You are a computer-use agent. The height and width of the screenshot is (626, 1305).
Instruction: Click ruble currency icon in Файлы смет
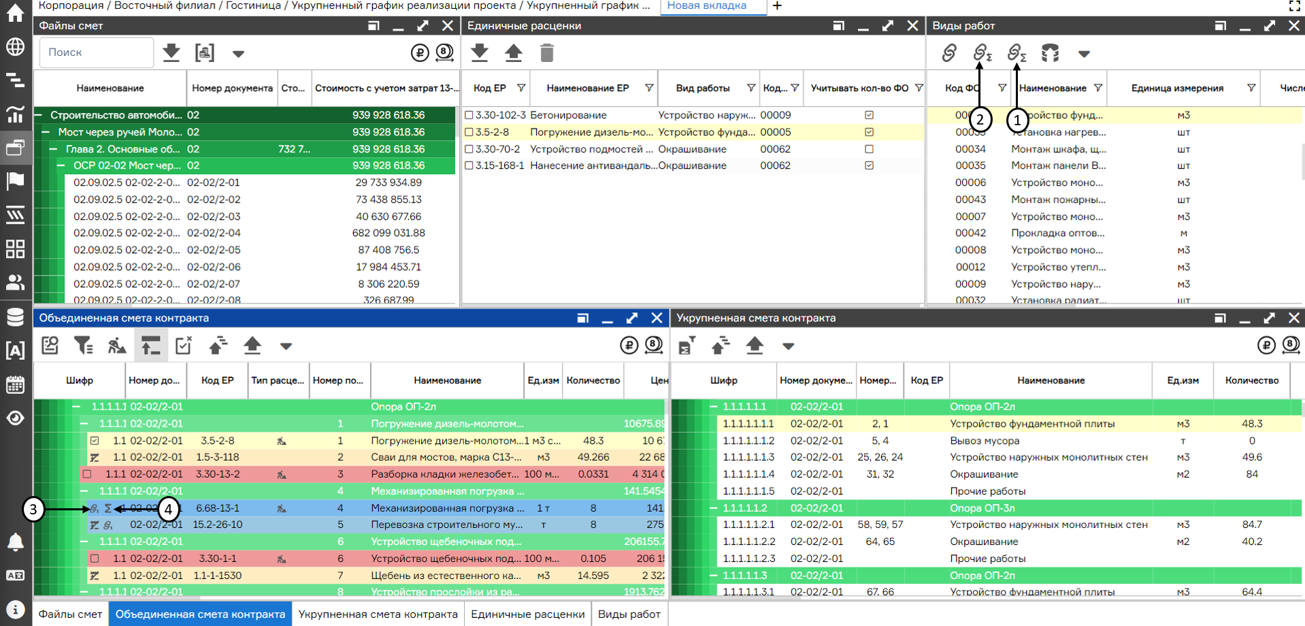point(420,52)
